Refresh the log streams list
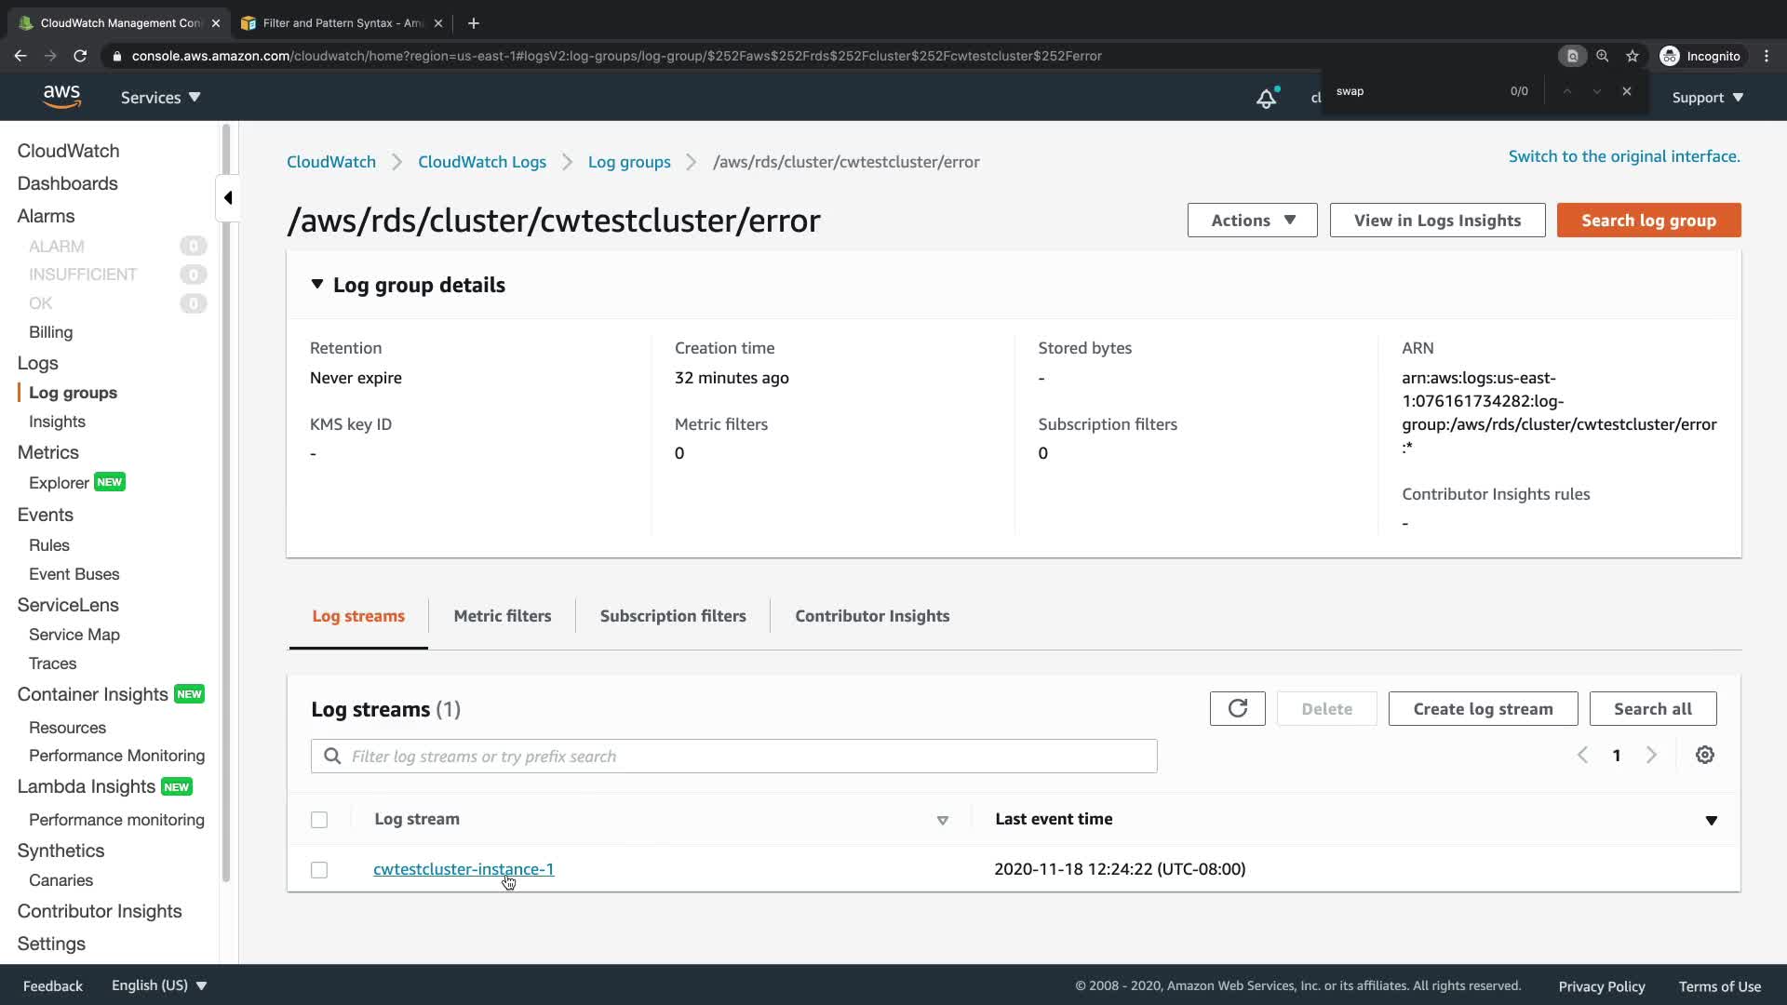1787x1005 pixels. 1237,709
